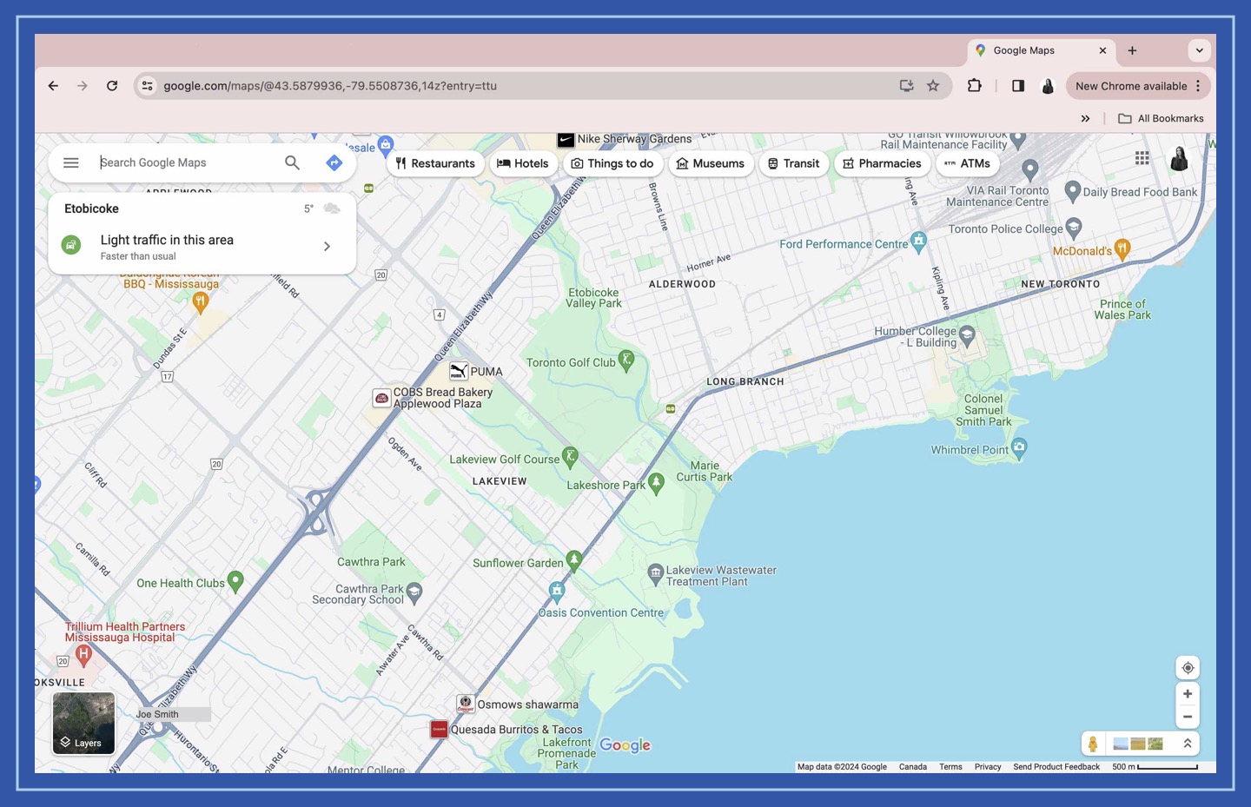Open Chrome's three-dot menu
This screenshot has width=1251, height=807.
pos(1199,86)
